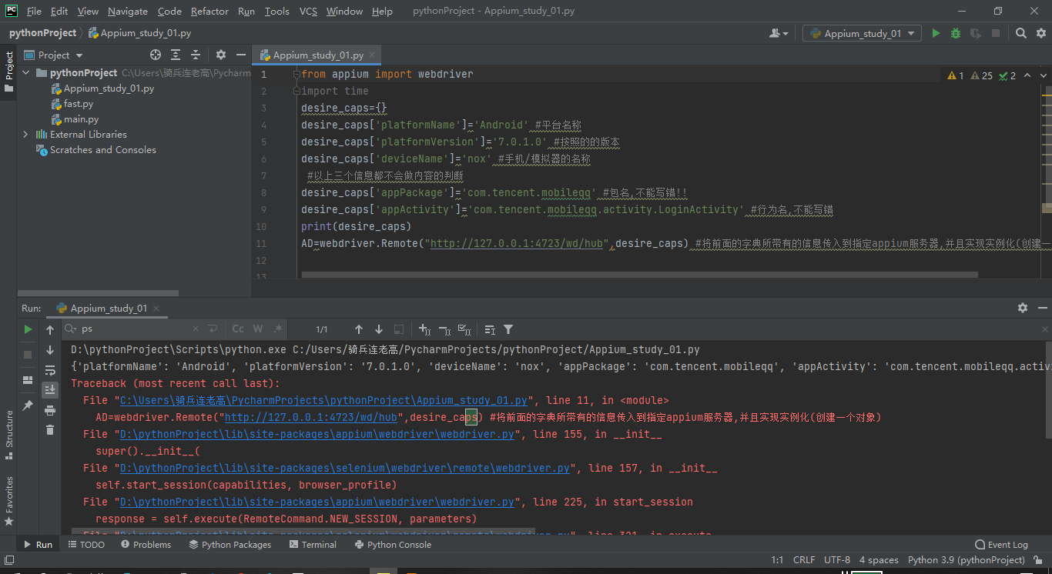Jump to next highlighted error chevron
This screenshot has height=574, width=1052.
click(x=1044, y=76)
